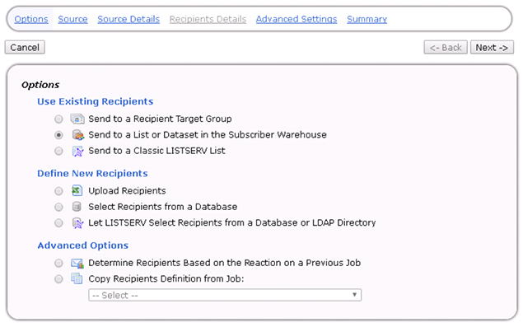Click the database cylinder icon
Screen dimensions: 523x327
coord(77,207)
